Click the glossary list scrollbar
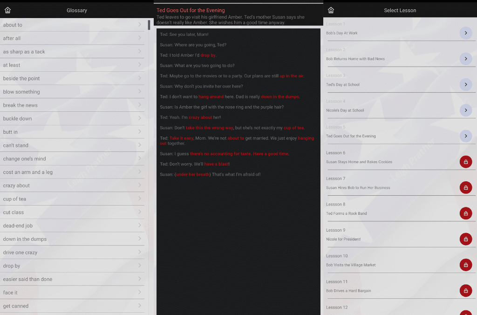This screenshot has width=477, height=315. pyautogui.click(x=149, y=25)
